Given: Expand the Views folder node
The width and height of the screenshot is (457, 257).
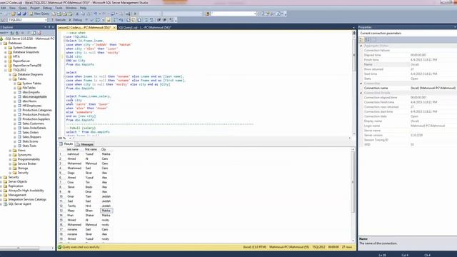Looking at the screenshot, I should click(x=10, y=151).
